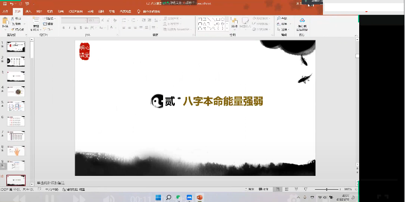Click the Tell Me search box

click(148, 11)
